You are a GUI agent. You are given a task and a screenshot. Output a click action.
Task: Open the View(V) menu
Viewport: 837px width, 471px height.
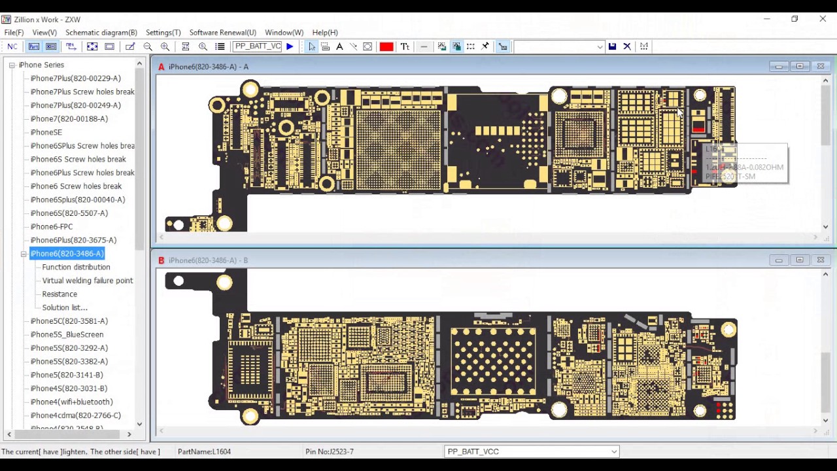[x=44, y=33]
